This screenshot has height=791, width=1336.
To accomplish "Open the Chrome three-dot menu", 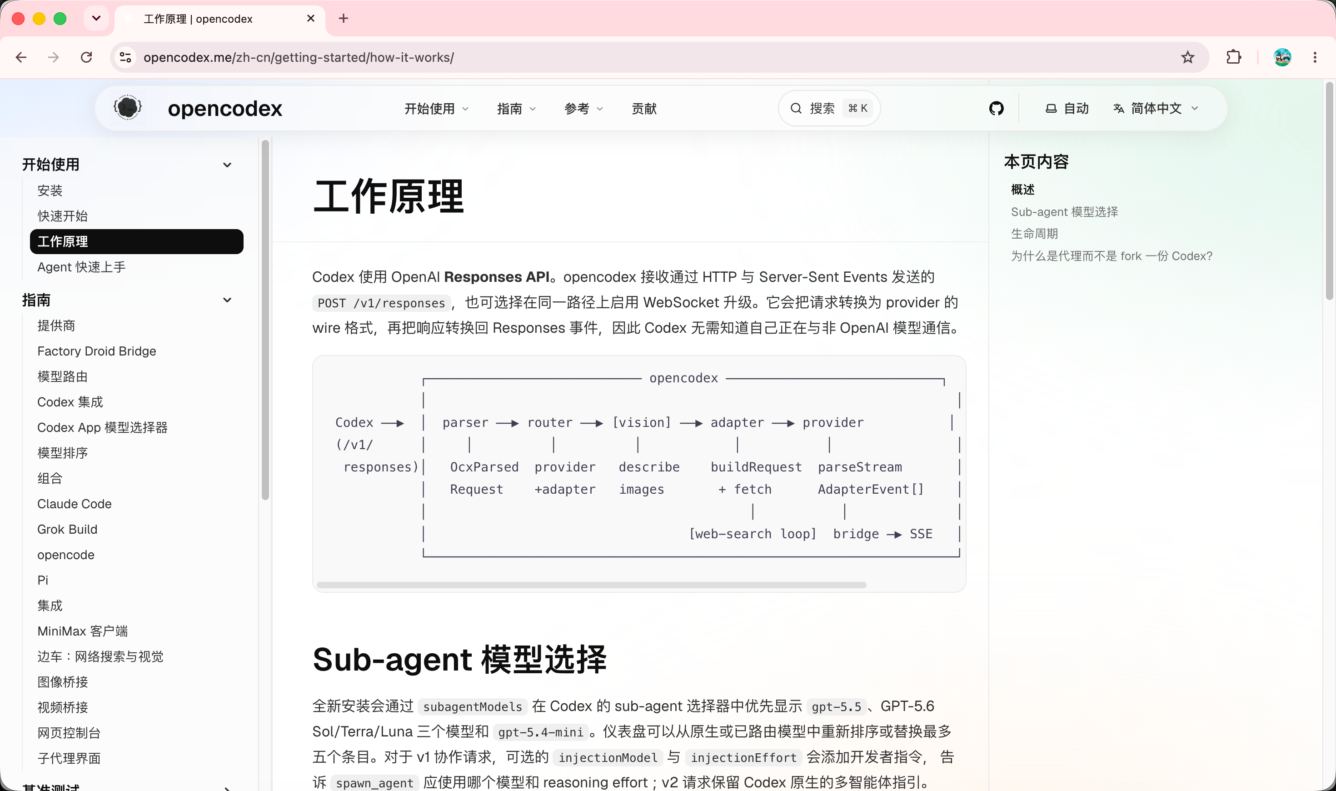I will (x=1315, y=57).
